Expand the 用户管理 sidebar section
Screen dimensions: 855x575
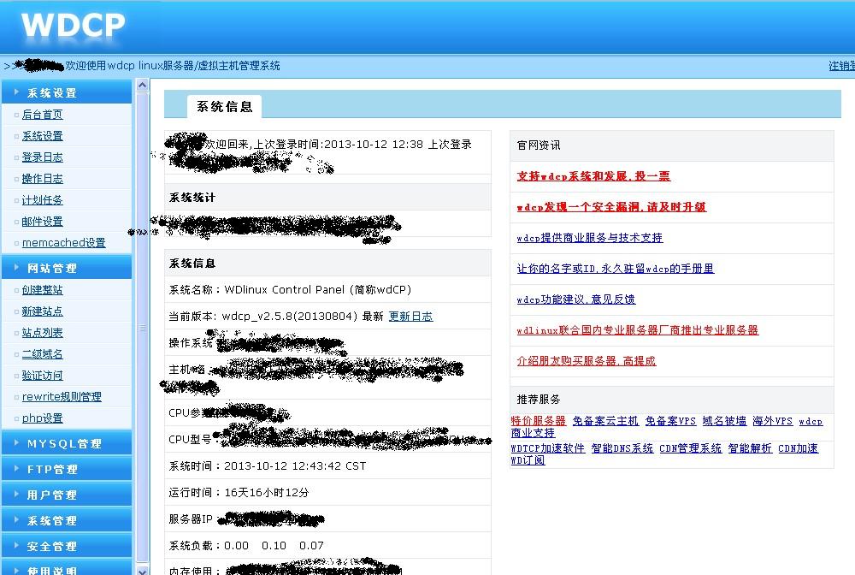67,495
